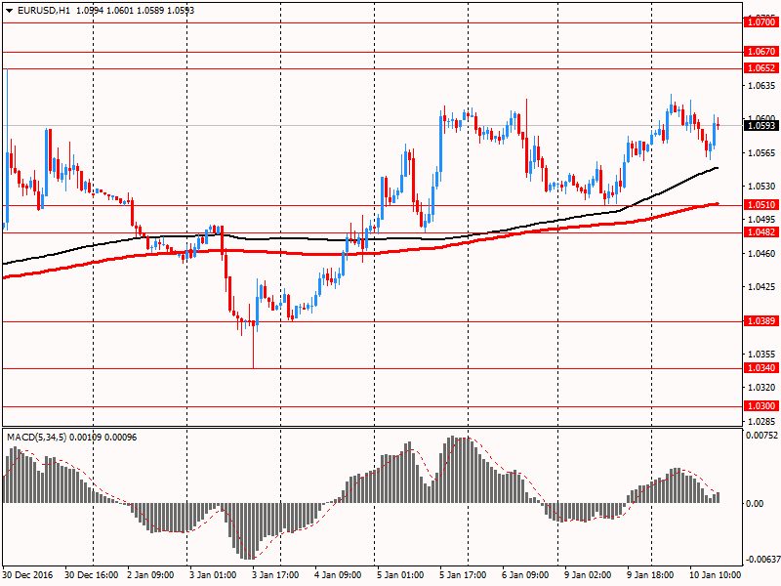Click the 3 Jan 17:00 time axis label
Image resolution: width=781 pixels, height=586 pixels.
(274, 575)
